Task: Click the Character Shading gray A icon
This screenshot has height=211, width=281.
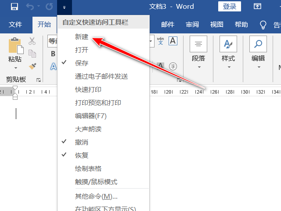Action: point(161,65)
